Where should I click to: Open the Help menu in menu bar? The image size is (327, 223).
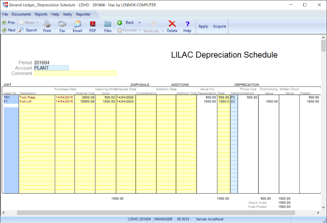point(55,14)
